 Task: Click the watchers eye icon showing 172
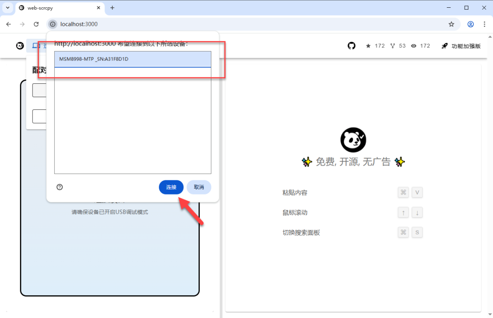click(413, 46)
